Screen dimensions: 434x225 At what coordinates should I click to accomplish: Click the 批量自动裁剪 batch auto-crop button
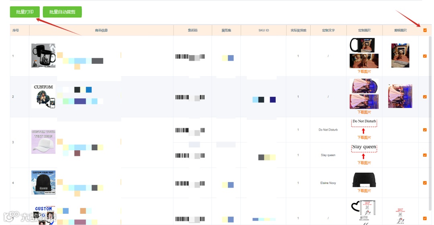(x=62, y=12)
